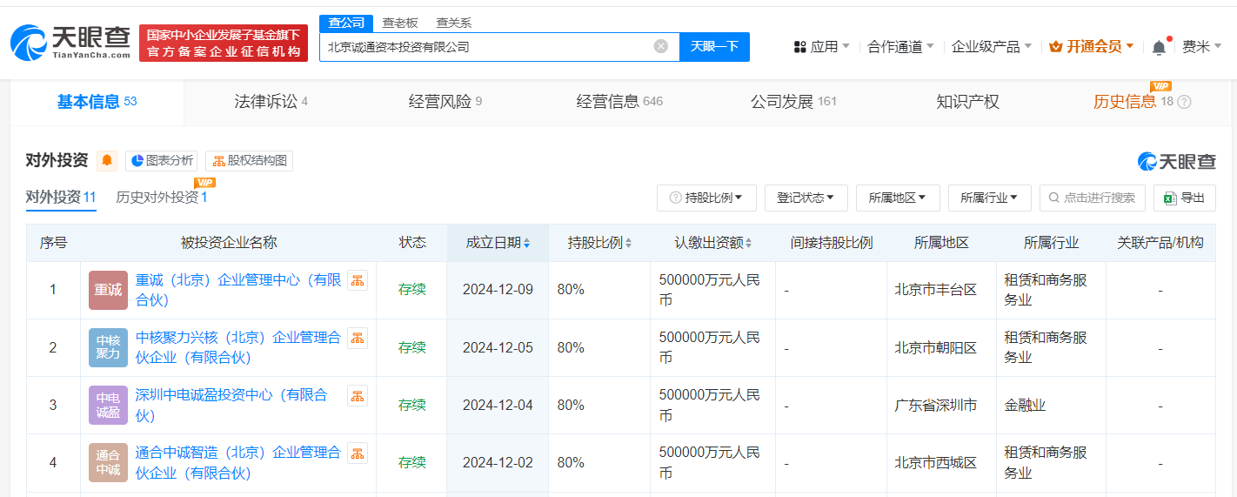Select the 知识产权 tab
Viewport: 1237px width, 497px height.
[967, 102]
